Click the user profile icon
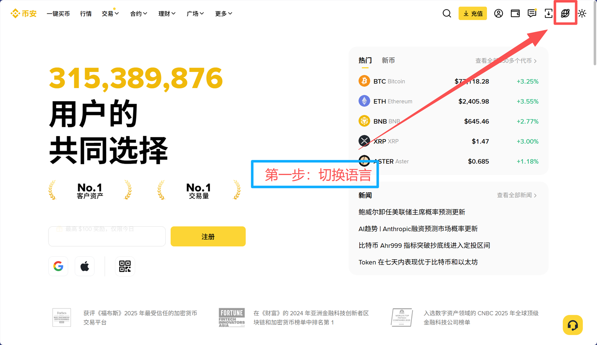This screenshot has width=597, height=345. point(498,13)
